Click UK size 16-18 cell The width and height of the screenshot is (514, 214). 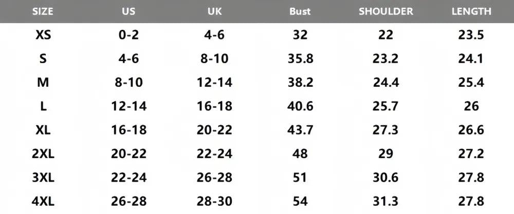[x=214, y=106]
